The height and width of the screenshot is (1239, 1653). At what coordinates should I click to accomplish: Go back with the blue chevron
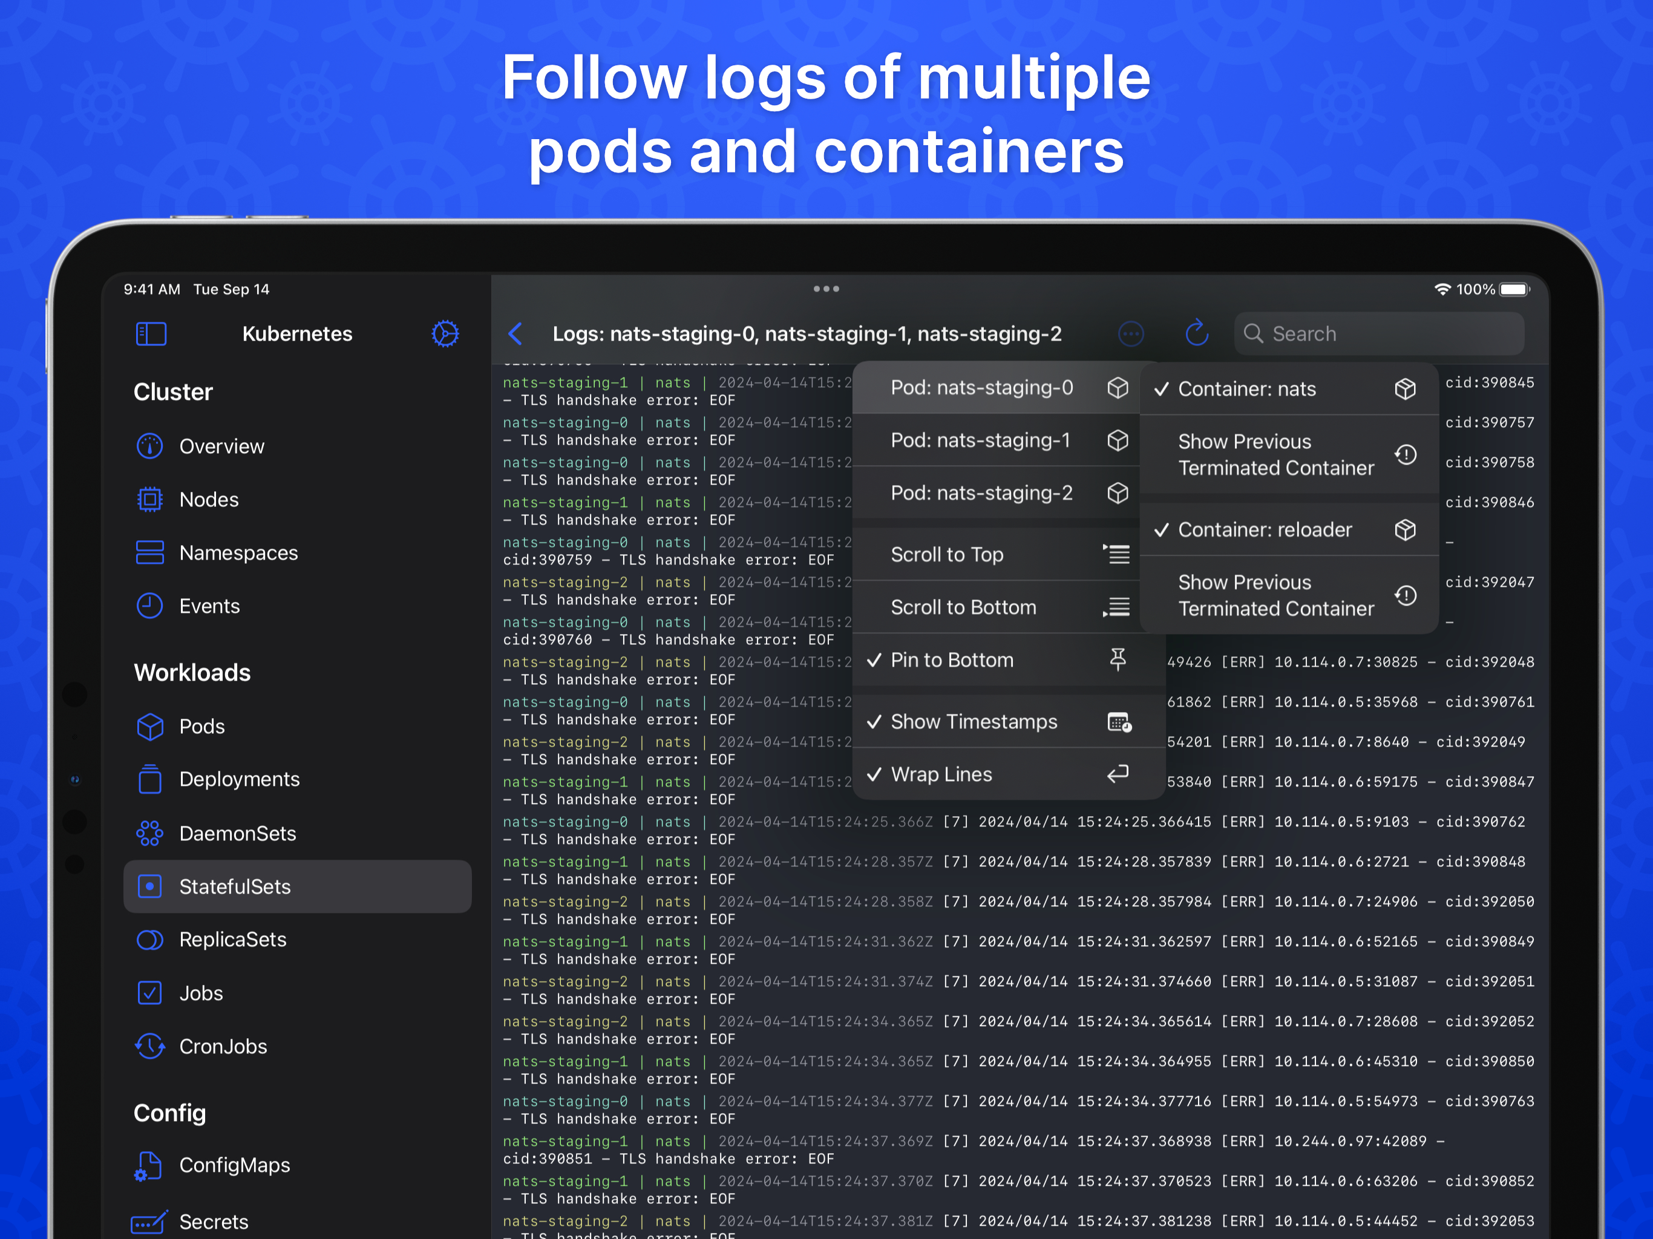[516, 334]
